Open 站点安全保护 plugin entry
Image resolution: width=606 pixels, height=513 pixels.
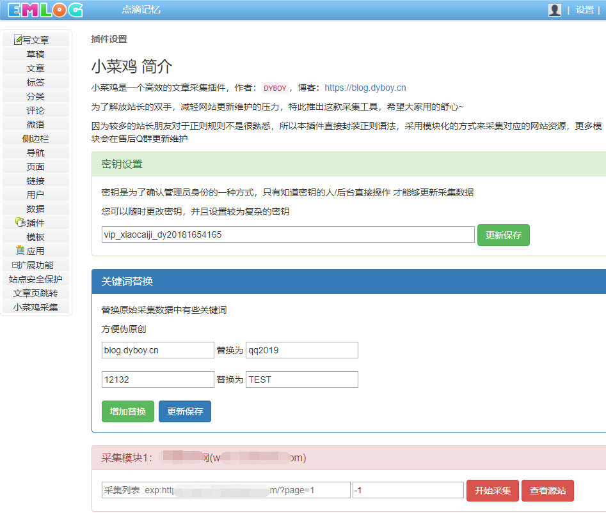click(x=36, y=279)
